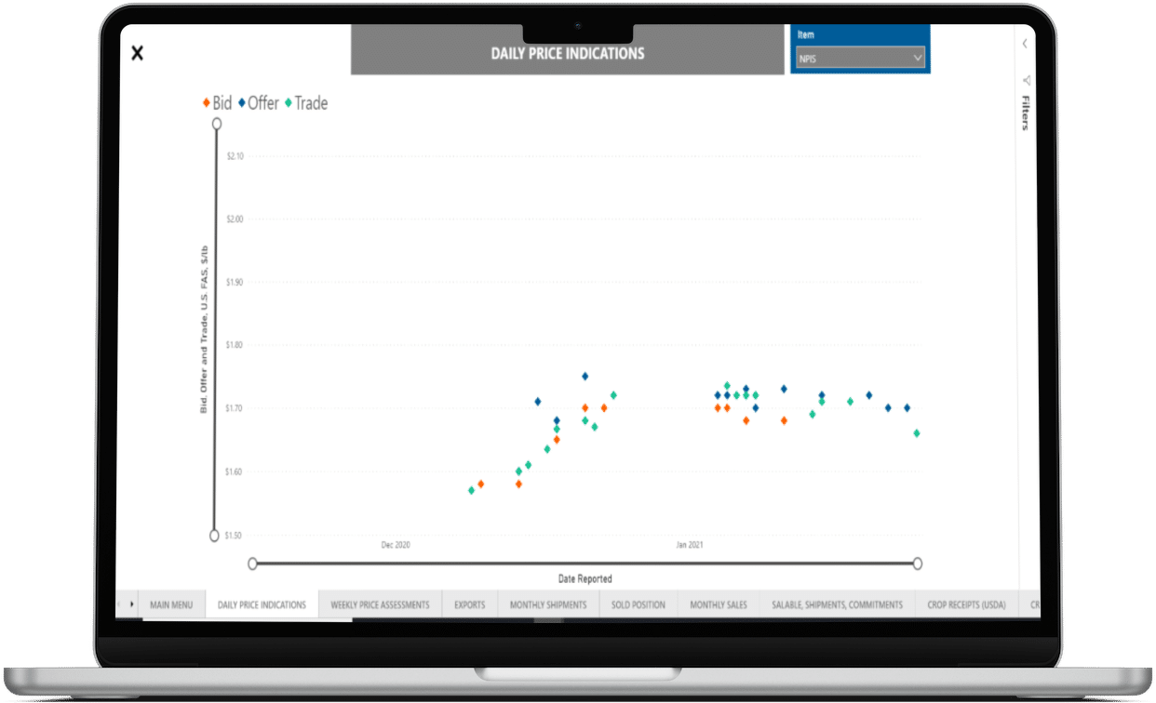Toggle the Bid legend entry
The height and width of the screenshot is (703, 1156).
coord(217,103)
